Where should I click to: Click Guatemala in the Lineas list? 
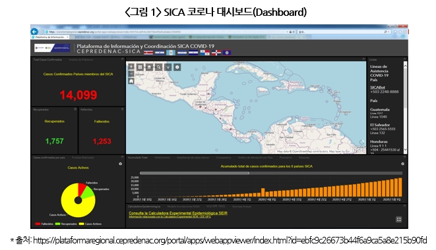pyautogui.click(x=379, y=109)
